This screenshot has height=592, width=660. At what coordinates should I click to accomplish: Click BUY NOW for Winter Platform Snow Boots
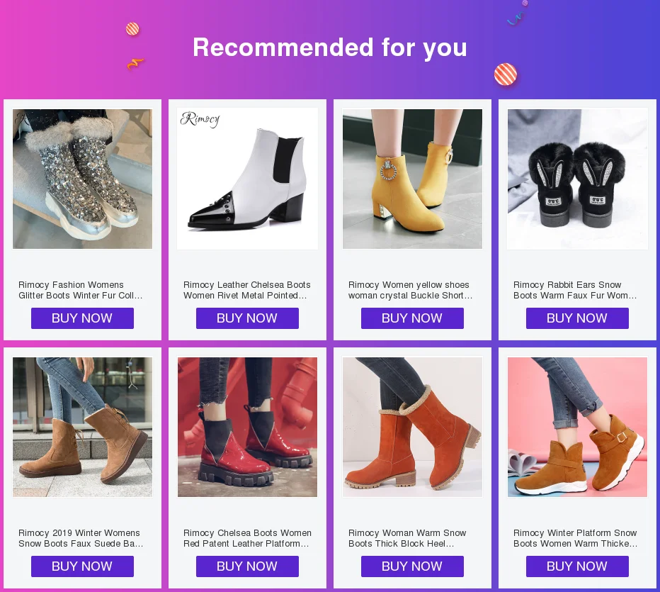pyautogui.click(x=578, y=566)
